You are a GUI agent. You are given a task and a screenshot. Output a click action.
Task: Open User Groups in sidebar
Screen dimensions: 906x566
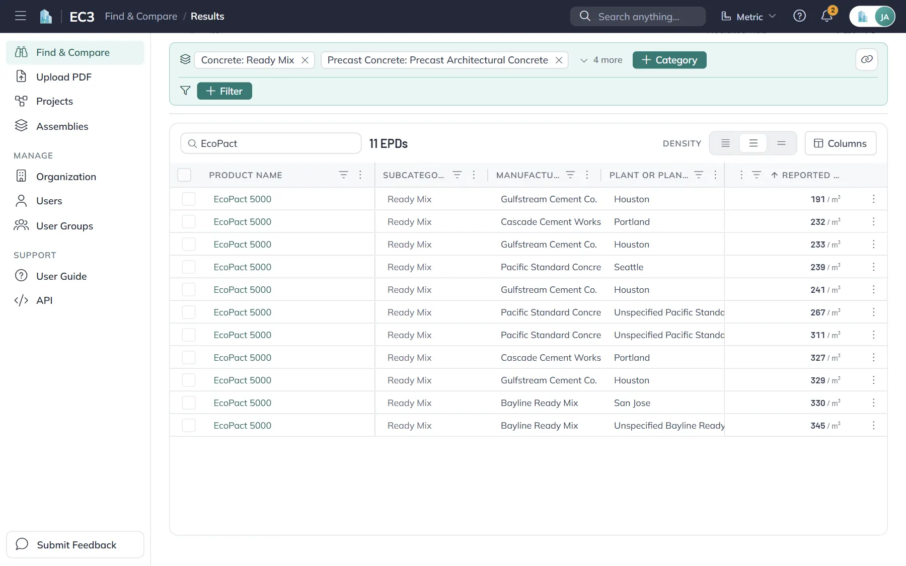click(x=75, y=225)
